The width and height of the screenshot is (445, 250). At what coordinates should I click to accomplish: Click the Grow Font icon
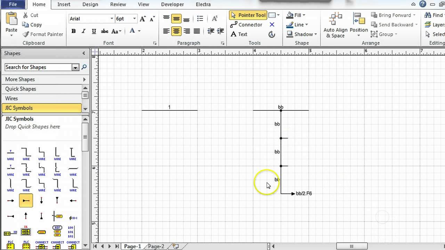[x=143, y=19]
